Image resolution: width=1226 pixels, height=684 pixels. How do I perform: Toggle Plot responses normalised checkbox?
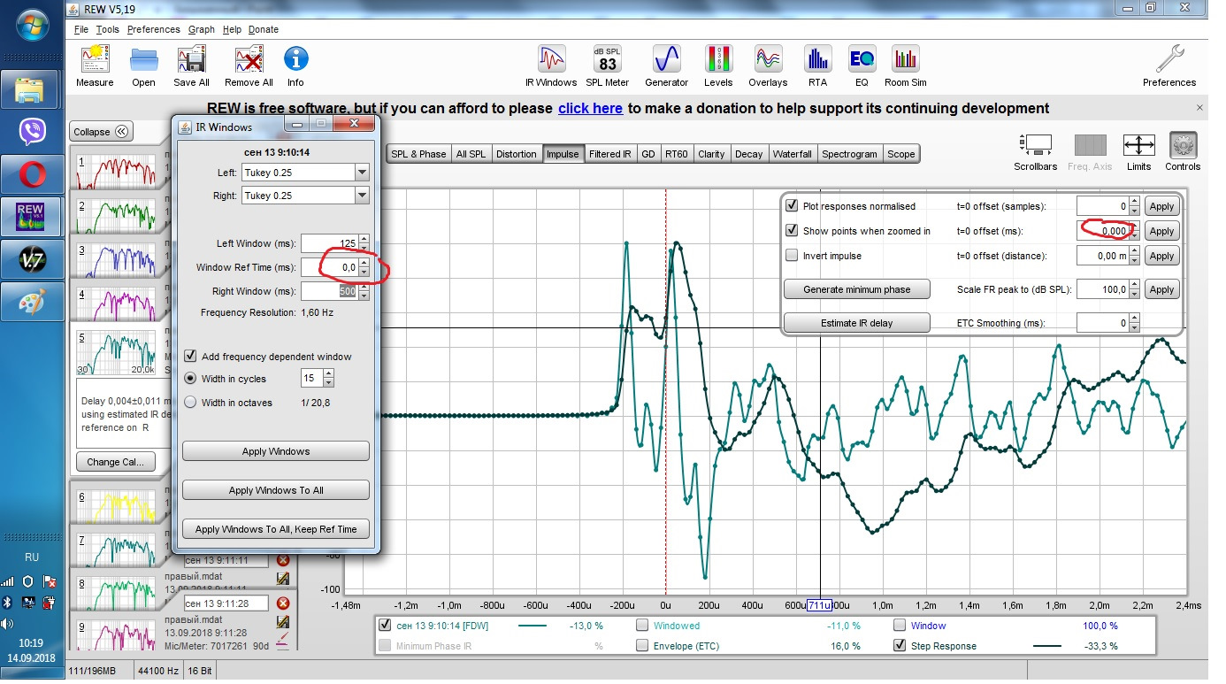coord(792,205)
